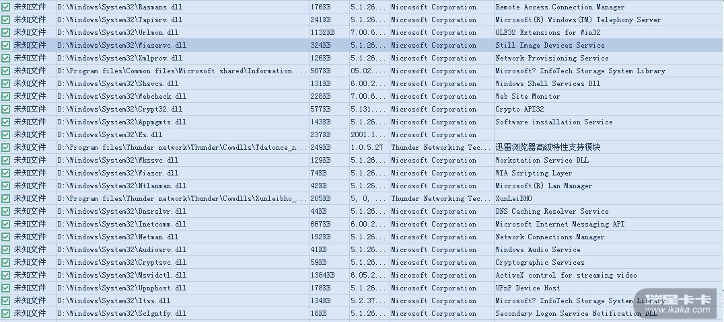This screenshot has width=724, height=322.
Task: Click the Microsoft shared\Information path entry
Action: click(x=182, y=71)
